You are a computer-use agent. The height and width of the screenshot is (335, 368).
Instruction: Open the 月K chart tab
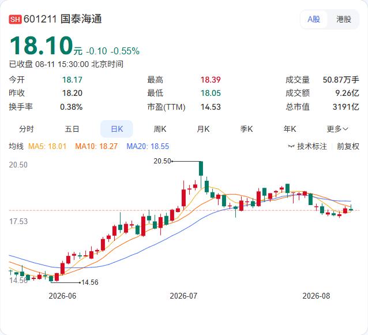[203, 129]
